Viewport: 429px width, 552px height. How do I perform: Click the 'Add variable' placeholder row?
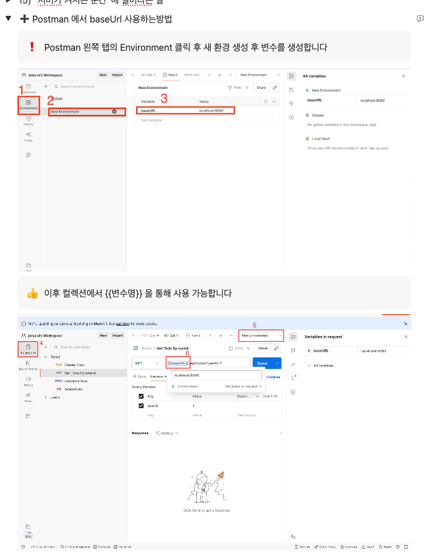[x=151, y=120]
